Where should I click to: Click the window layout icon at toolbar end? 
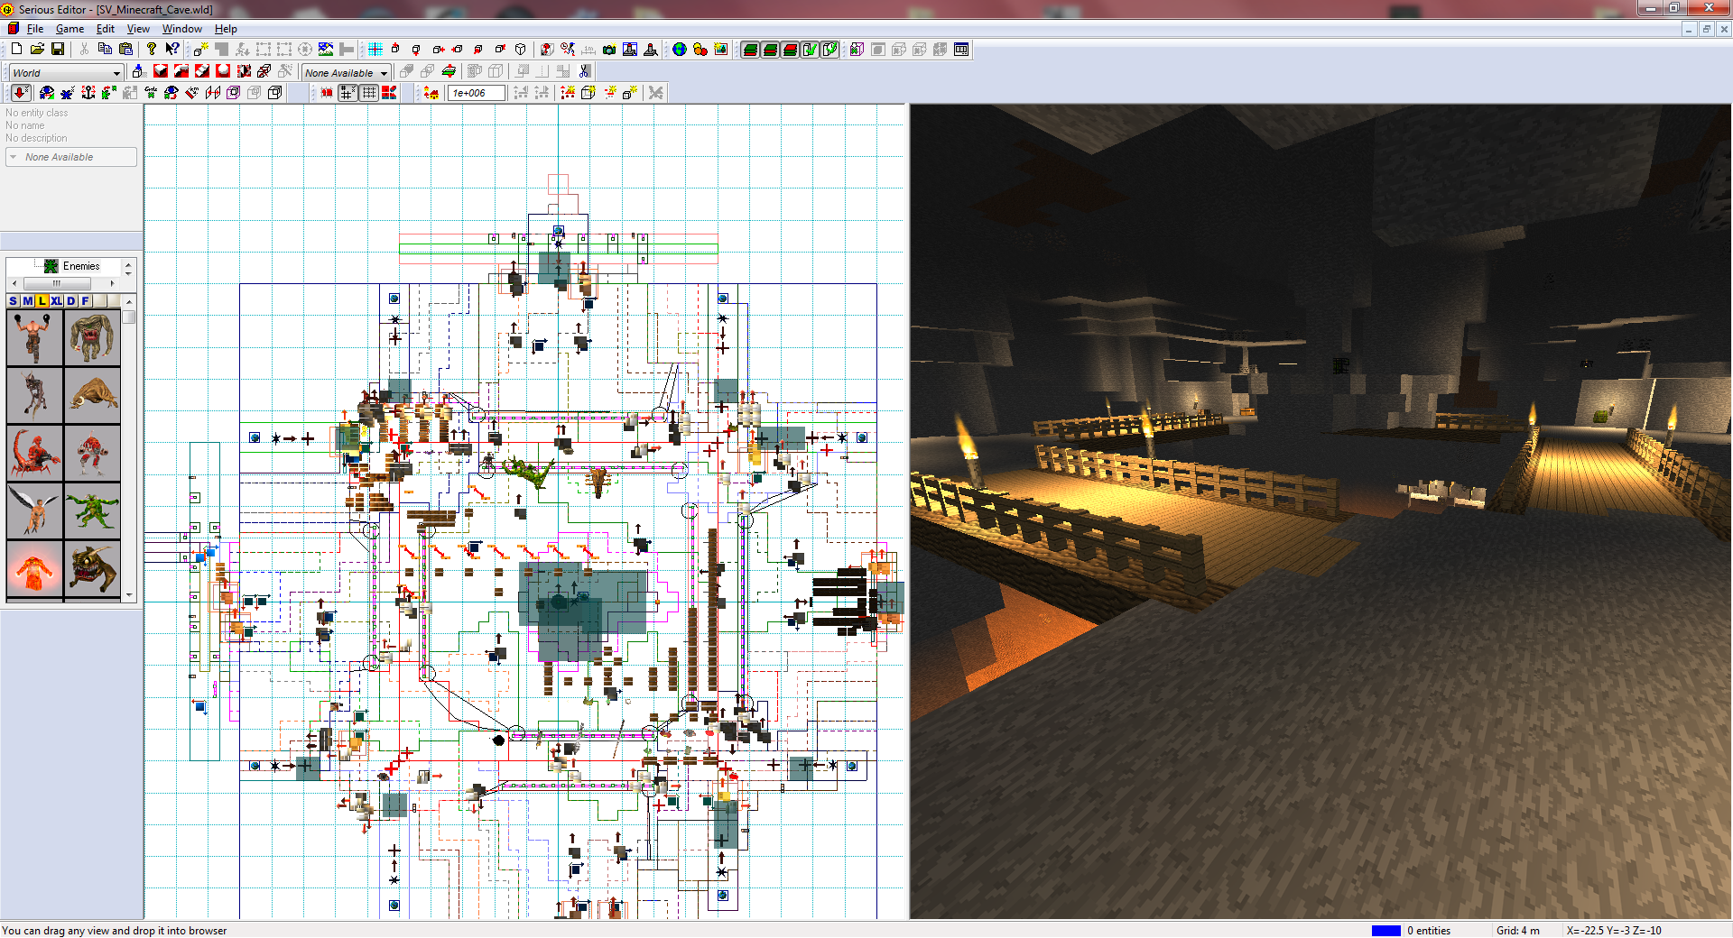[x=961, y=50]
